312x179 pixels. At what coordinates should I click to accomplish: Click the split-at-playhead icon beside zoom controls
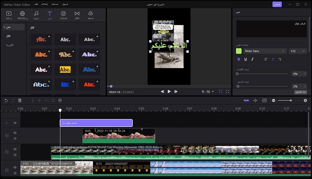[x=255, y=100]
